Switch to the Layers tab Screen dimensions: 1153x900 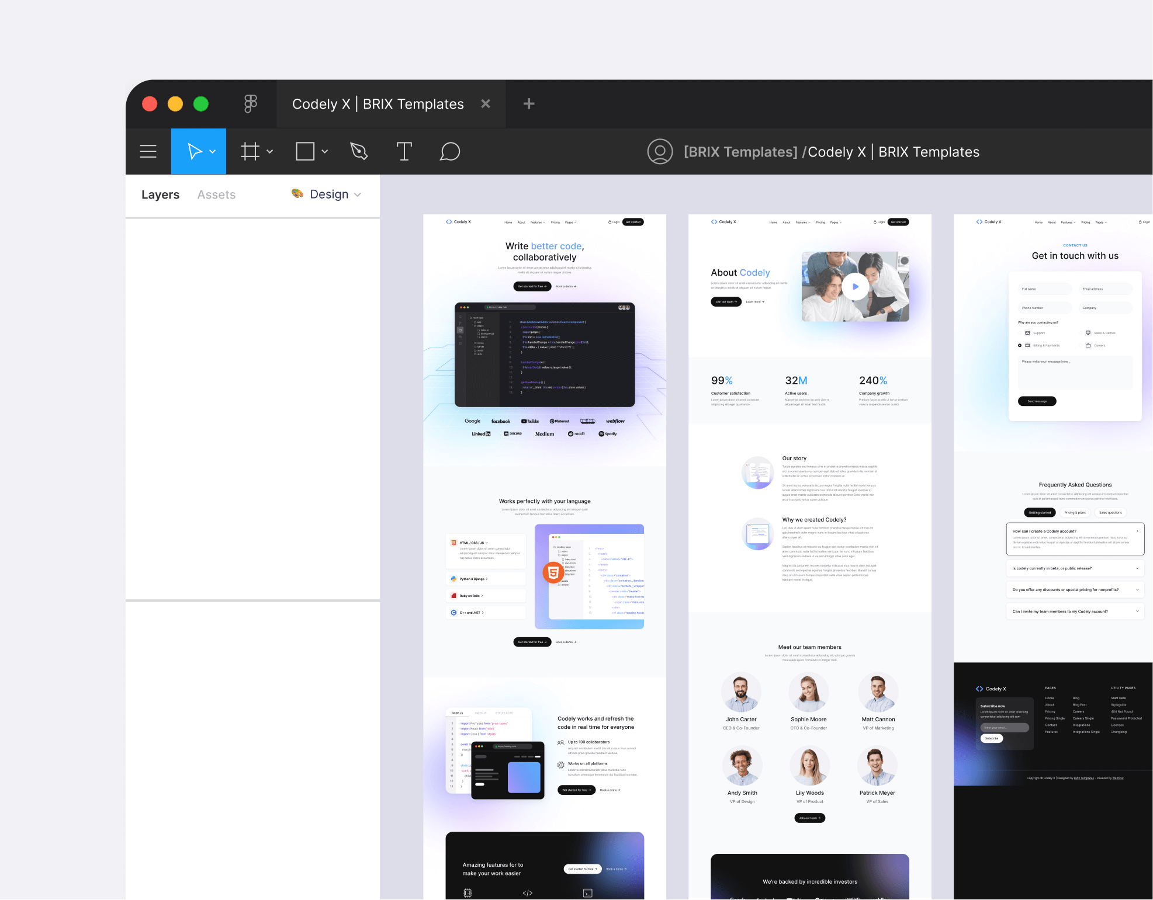(160, 194)
